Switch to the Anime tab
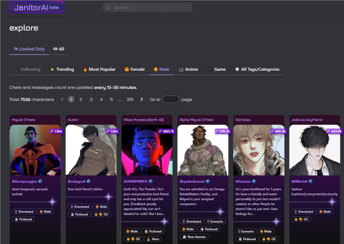Viewport: 344px width, 244px height. [x=188, y=69]
